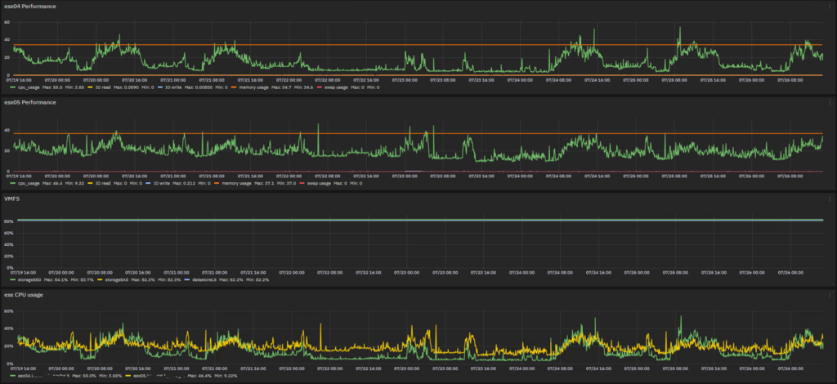The height and width of the screenshot is (384, 837).
Task: Click 'Max: 46.4%' in esx CPU usage legend
Action: (x=199, y=377)
